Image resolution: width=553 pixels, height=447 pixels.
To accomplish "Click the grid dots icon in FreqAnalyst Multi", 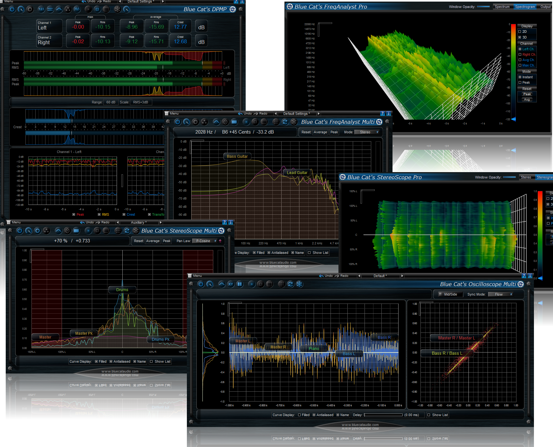I will click(x=276, y=122).
